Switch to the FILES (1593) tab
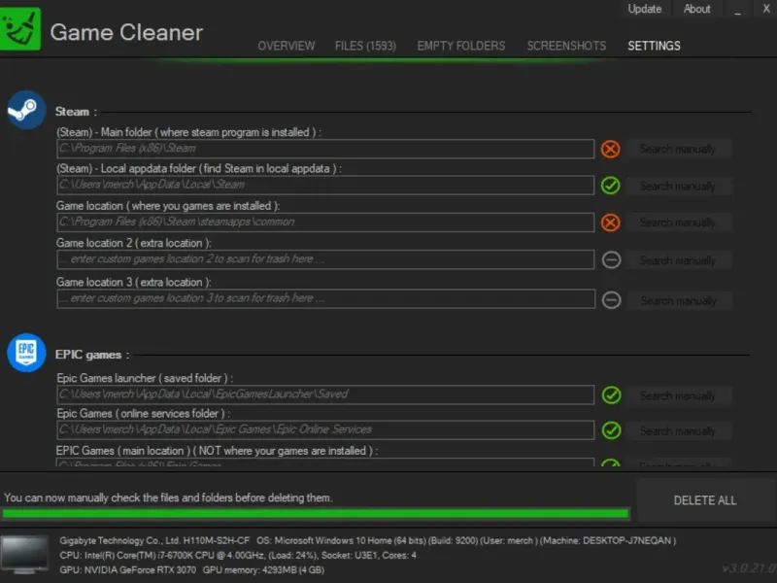Screen dimensions: 777x583 click(365, 46)
